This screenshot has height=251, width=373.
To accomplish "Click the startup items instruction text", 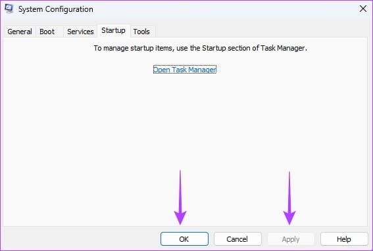I will [x=200, y=48].
